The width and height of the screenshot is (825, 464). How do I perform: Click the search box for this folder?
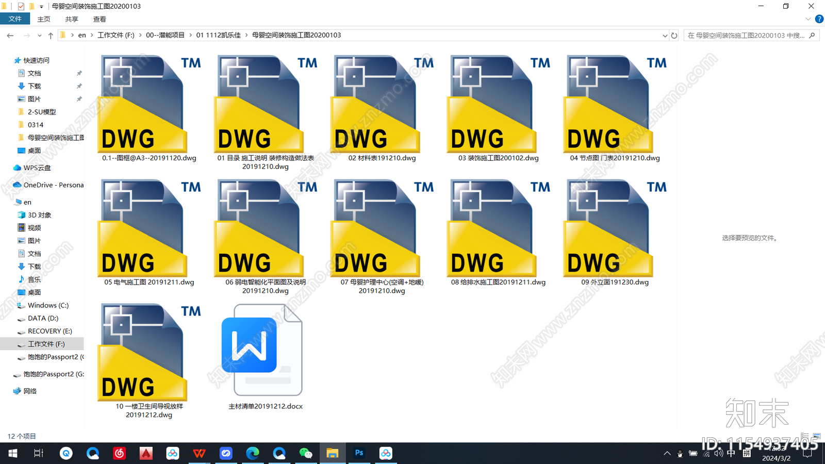tap(752, 36)
